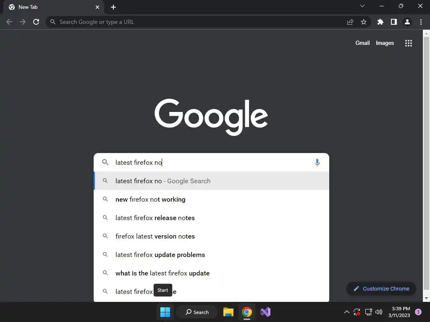The height and width of the screenshot is (322, 430).
Task: Open the notification badge showing 3
Action: pos(418,312)
